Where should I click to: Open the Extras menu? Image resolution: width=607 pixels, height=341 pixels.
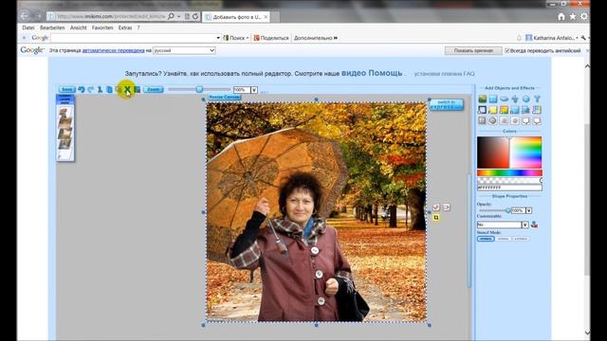[125, 27]
